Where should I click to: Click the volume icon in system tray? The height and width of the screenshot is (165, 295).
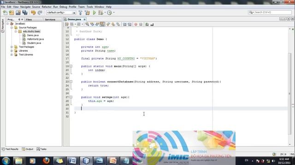(273, 161)
